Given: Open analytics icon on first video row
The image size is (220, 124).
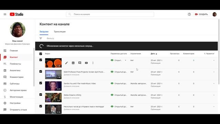Looking at the screenshot, I should pyautogui.click(x=73, y=63).
